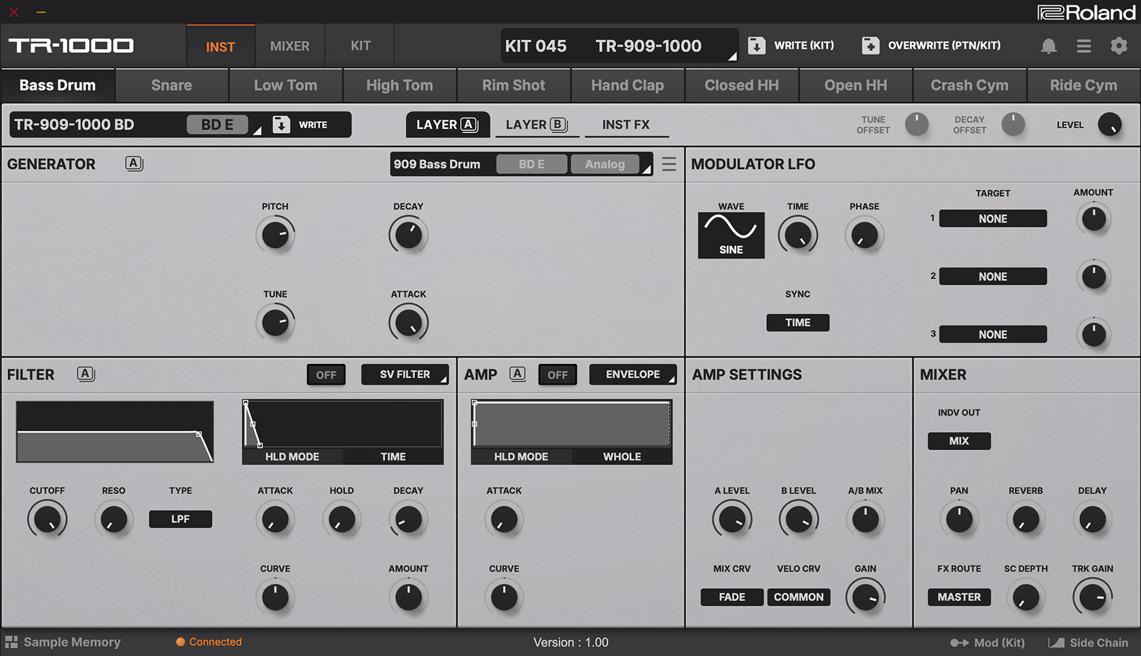
Task: Click the Write (Kit) download icon
Action: (756, 46)
